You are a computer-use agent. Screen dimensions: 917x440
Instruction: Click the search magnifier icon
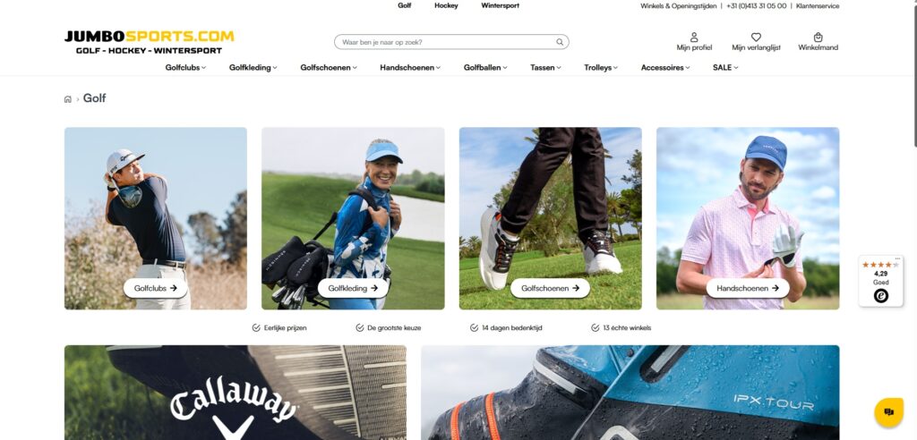[560, 42]
